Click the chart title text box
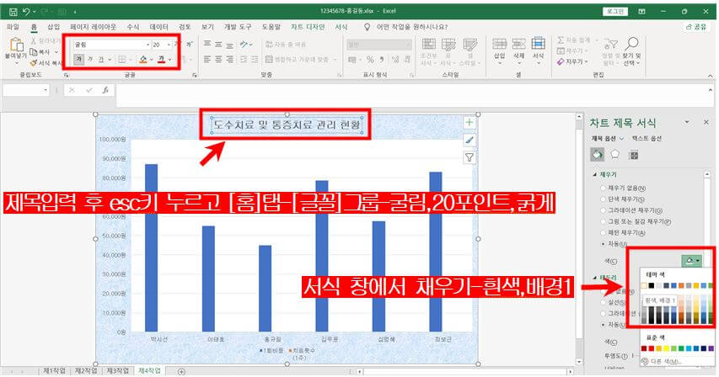This screenshot has width=719, height=377. coord(287,125)
